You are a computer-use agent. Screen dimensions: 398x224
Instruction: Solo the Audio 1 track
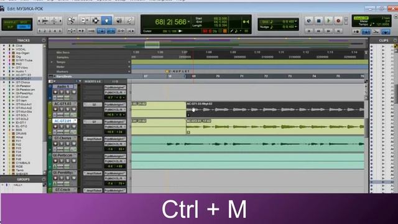68,92
